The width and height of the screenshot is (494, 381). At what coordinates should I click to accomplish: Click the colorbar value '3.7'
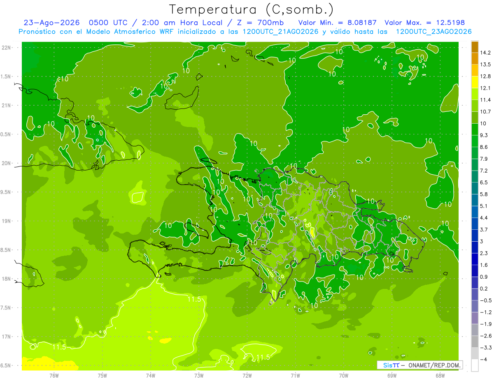click(485, 229)
